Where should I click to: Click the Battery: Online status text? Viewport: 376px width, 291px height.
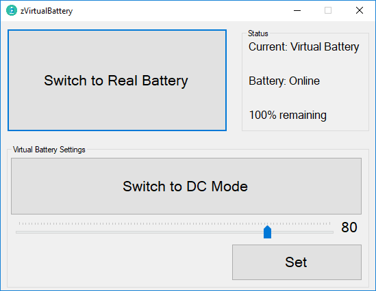click(284, 81)
